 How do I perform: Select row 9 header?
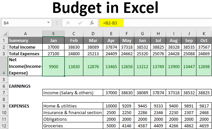click(x=4, y=106)
